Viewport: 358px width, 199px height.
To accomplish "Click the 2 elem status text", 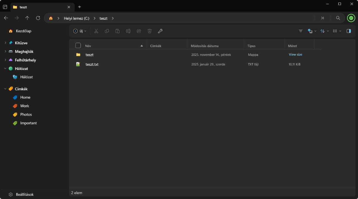I will point(77,193).
